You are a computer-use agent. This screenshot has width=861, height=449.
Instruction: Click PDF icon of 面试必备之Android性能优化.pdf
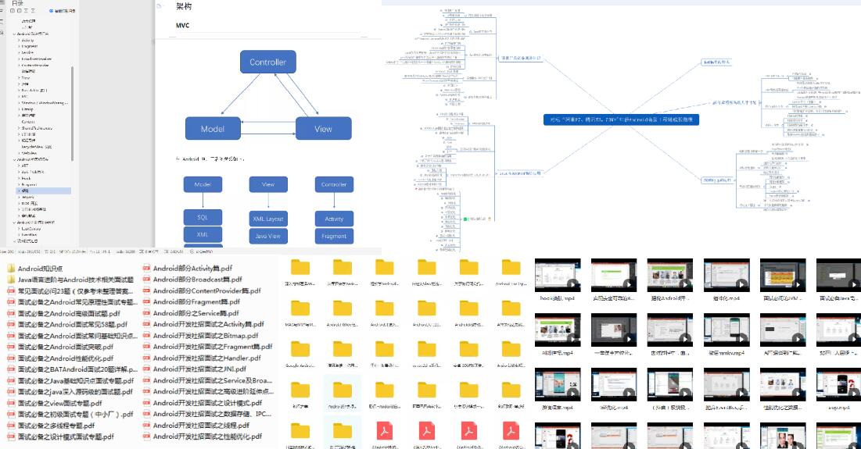click(x=11, y=358)
